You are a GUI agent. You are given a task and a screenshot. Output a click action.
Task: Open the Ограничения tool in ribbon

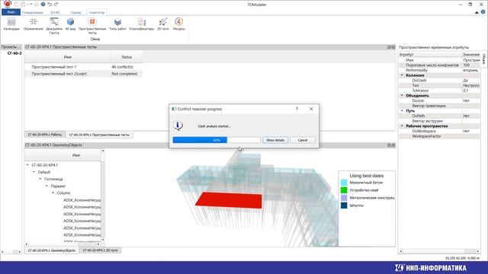coord(34,24)
